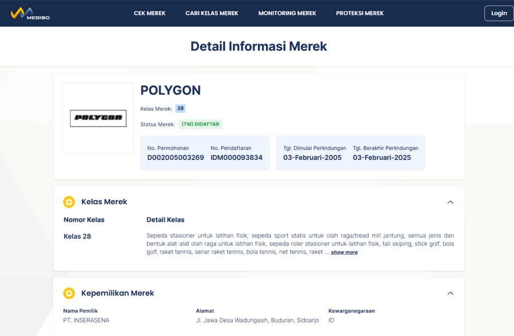
Task: Select owner name PT. INSERASENA
Action: pyautogui.click(x=86, y=320)
